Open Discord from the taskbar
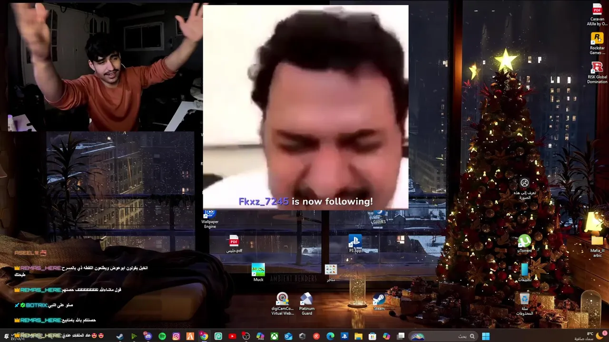 (148, 336)
